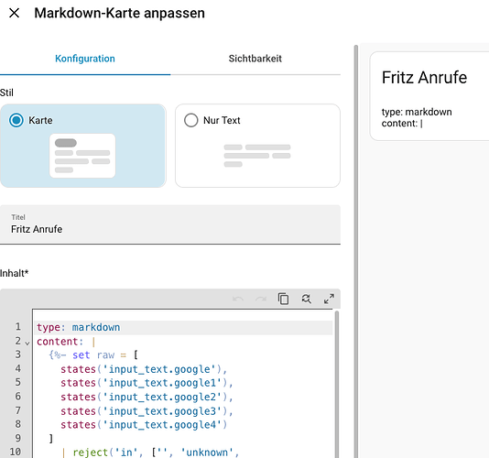Switch to the Sichtbarkeit tab
489x458 pixels.
tap(255, 59)
